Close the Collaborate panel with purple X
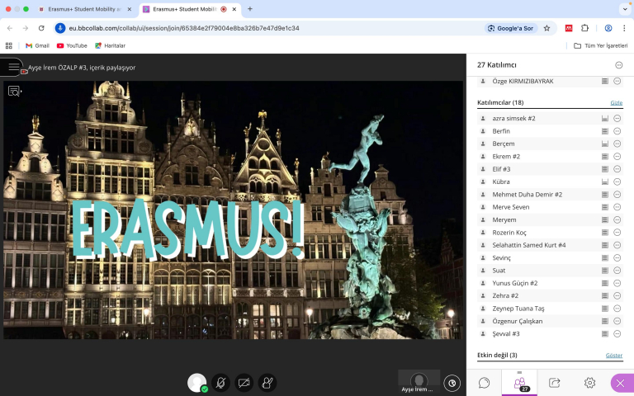Screen dimensions: 634x396 tap(621, 383)
